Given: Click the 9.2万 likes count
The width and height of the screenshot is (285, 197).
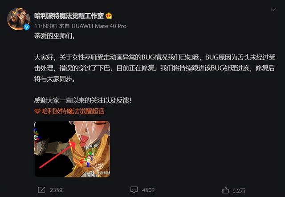Looking at the screenshot, I should 239,191.
